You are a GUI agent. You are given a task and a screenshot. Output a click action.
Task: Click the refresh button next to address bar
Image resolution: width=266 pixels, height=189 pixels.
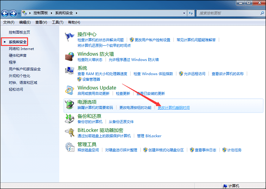pos(191,13)
